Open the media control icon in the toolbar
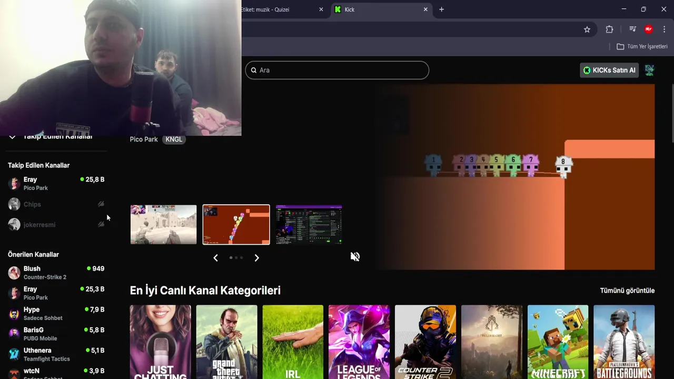 tap(632, 29)
